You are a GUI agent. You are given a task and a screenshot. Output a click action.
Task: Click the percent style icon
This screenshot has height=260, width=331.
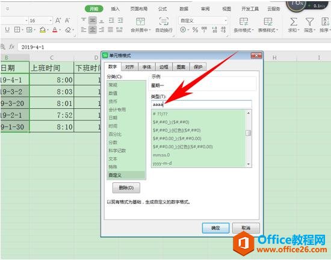[x=195, y=29]
